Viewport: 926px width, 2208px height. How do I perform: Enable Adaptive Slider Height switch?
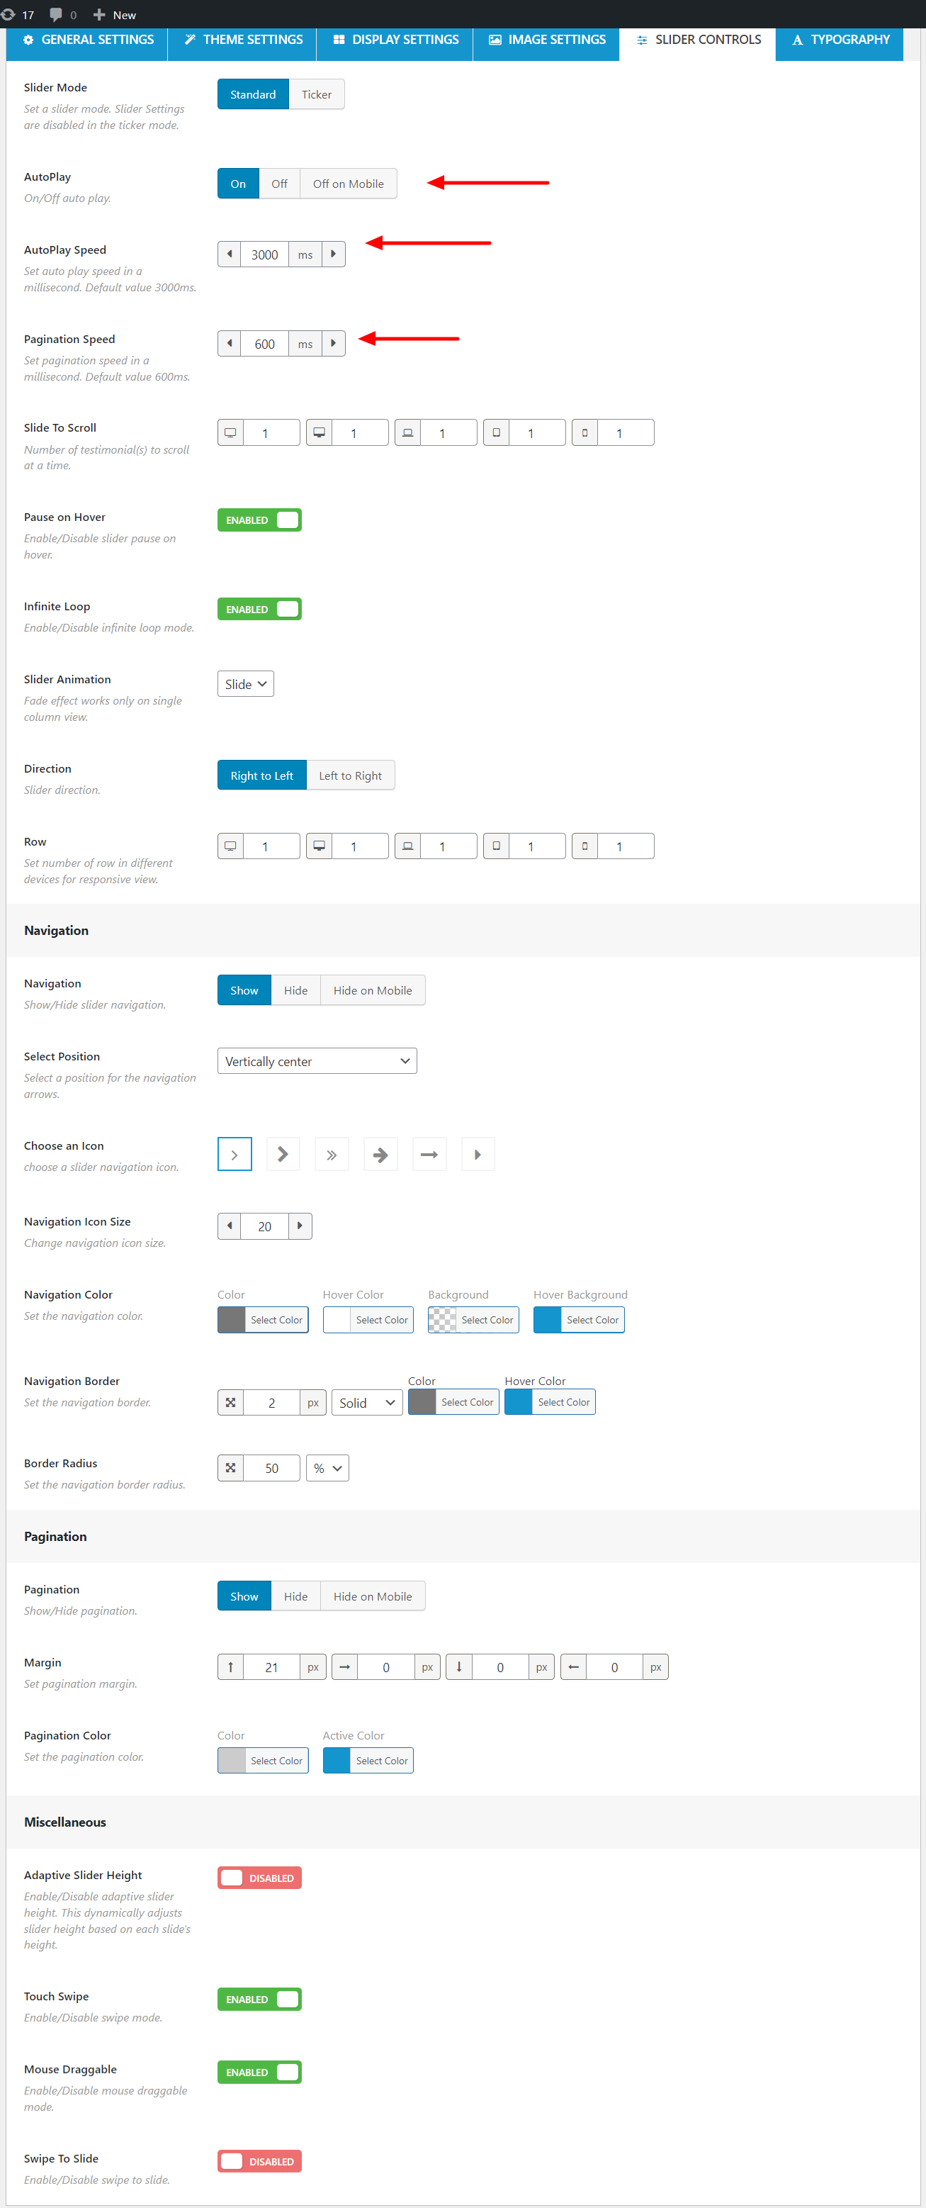coord(259,1877)
